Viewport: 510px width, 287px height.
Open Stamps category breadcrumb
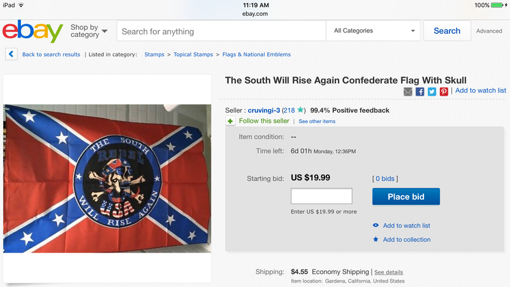[154, 55]
